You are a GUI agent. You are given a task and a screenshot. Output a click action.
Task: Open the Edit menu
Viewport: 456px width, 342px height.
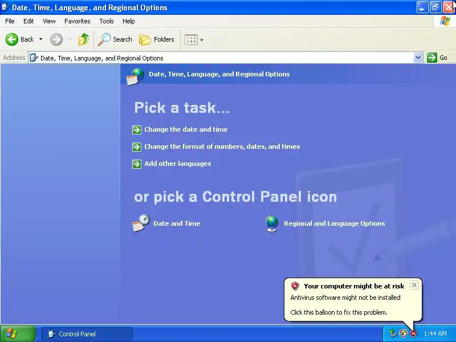[28, 21]
